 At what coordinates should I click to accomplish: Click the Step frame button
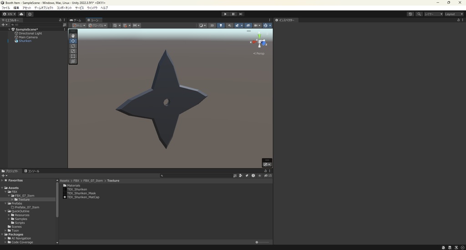tap(241, 14)
